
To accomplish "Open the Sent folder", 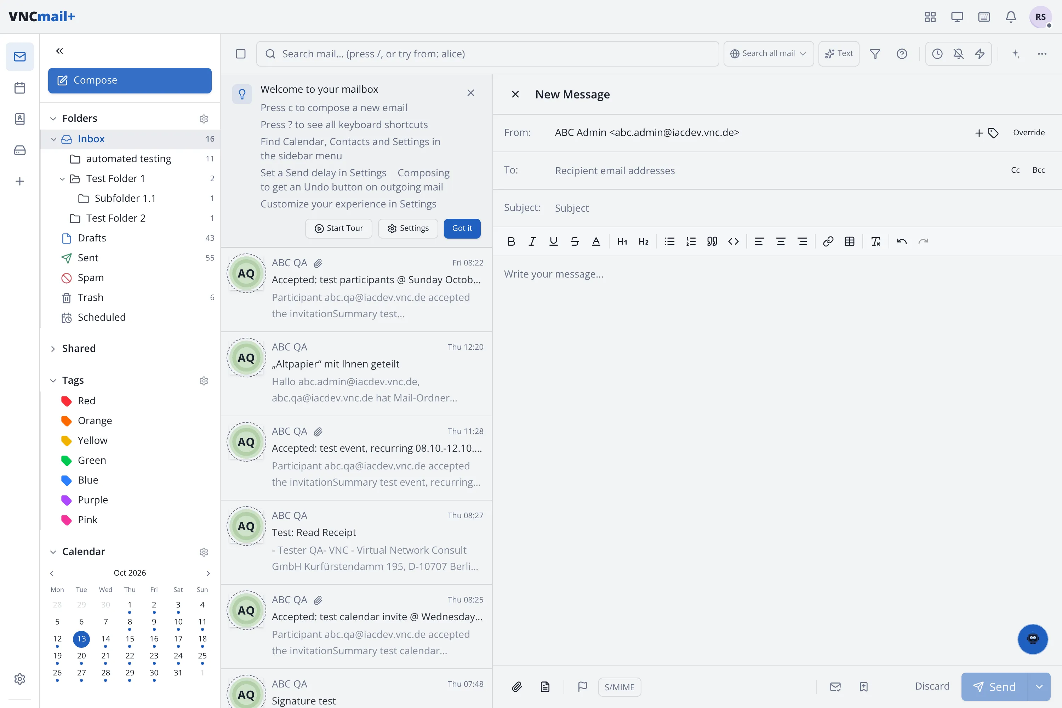I will (x=130, y=258).
